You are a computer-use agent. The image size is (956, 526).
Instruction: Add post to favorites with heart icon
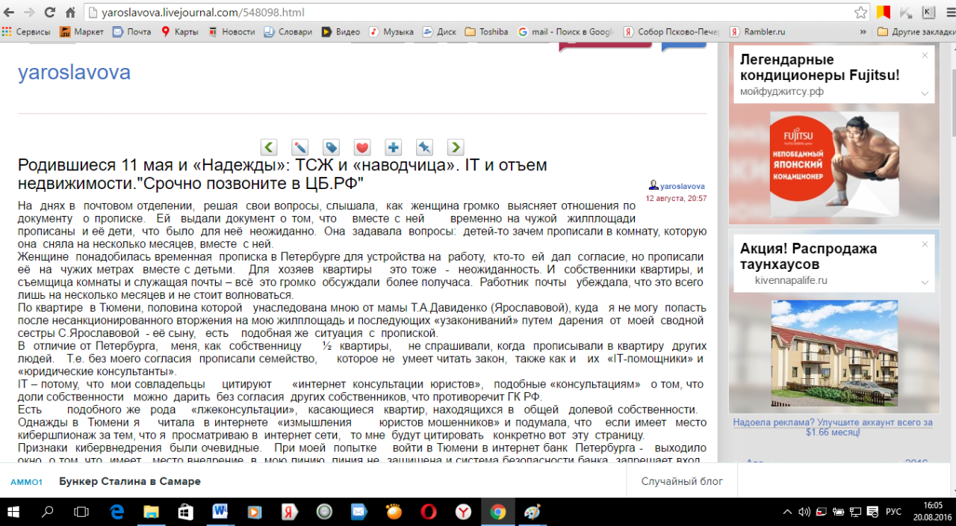(x=362, y=147)
